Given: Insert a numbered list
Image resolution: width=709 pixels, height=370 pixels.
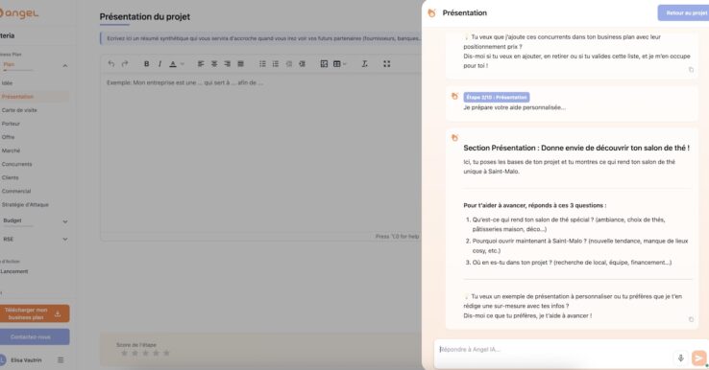Looking at the screenshot, I should tap(276, 64).
